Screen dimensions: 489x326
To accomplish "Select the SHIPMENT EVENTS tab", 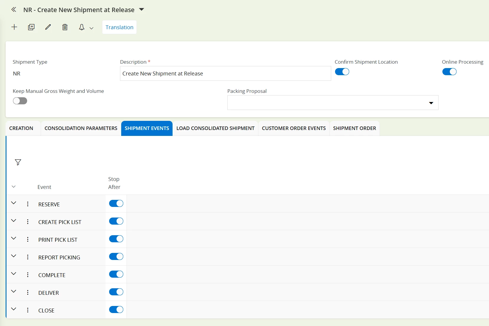I will (x=147, y=128).
